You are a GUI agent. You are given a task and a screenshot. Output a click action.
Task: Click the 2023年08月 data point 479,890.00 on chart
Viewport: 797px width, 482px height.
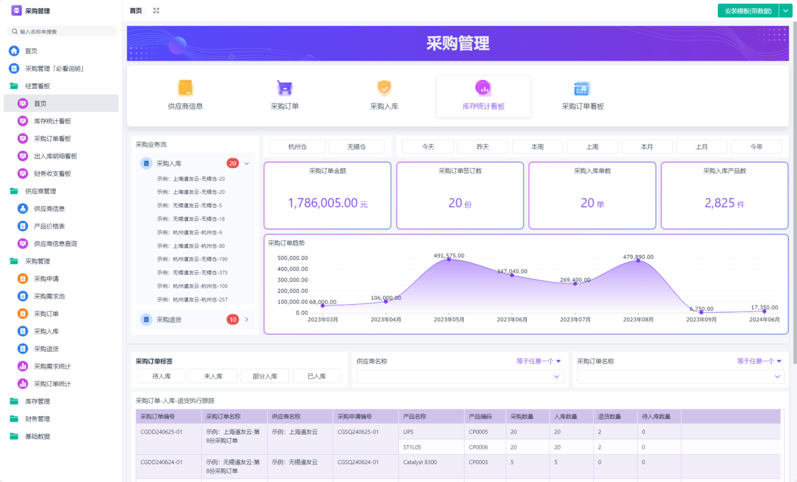pyautogui.click(x=638, y=260)
